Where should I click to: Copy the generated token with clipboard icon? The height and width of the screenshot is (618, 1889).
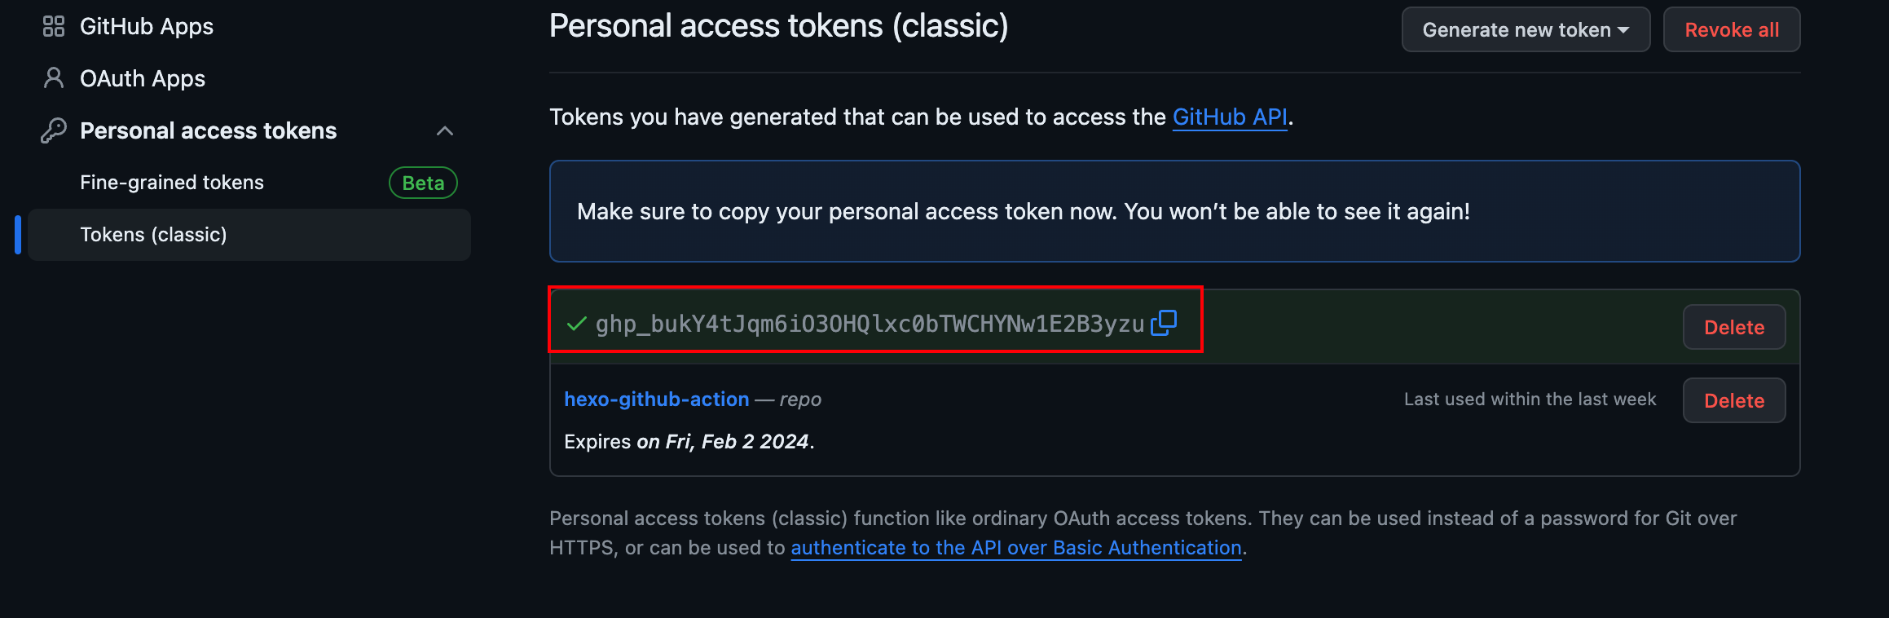point(1164,323)
